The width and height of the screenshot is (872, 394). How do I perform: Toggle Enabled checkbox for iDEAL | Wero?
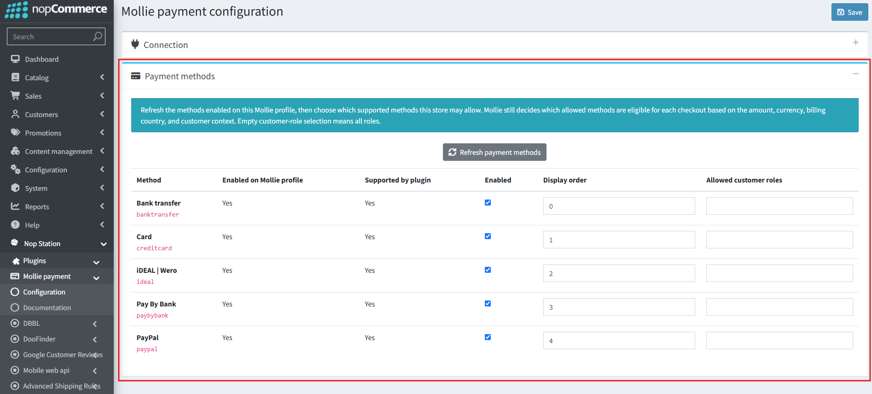tap(488, 270)
